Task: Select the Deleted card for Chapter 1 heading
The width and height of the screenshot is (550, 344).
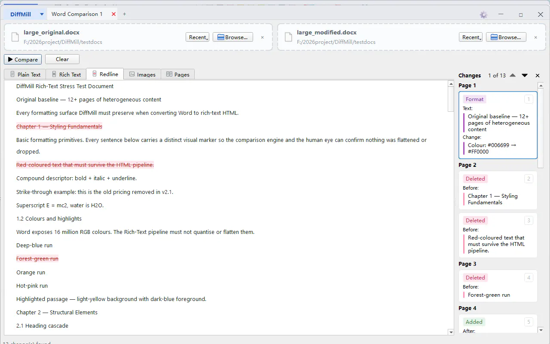Action: pos(498,190)
